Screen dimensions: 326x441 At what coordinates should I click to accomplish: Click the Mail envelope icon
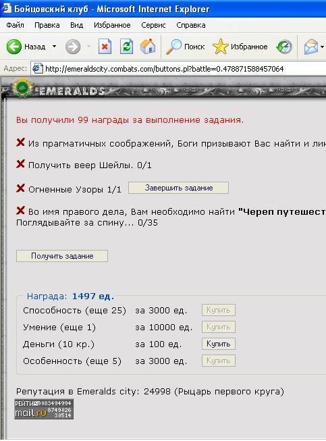pos(311,47)
